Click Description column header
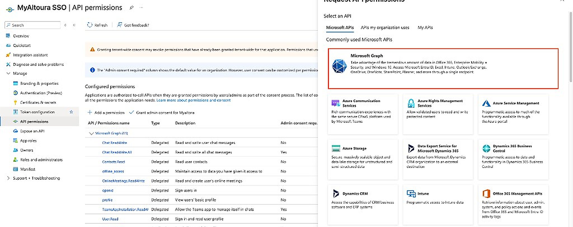 pyautogui.click(x=185, y=123)
